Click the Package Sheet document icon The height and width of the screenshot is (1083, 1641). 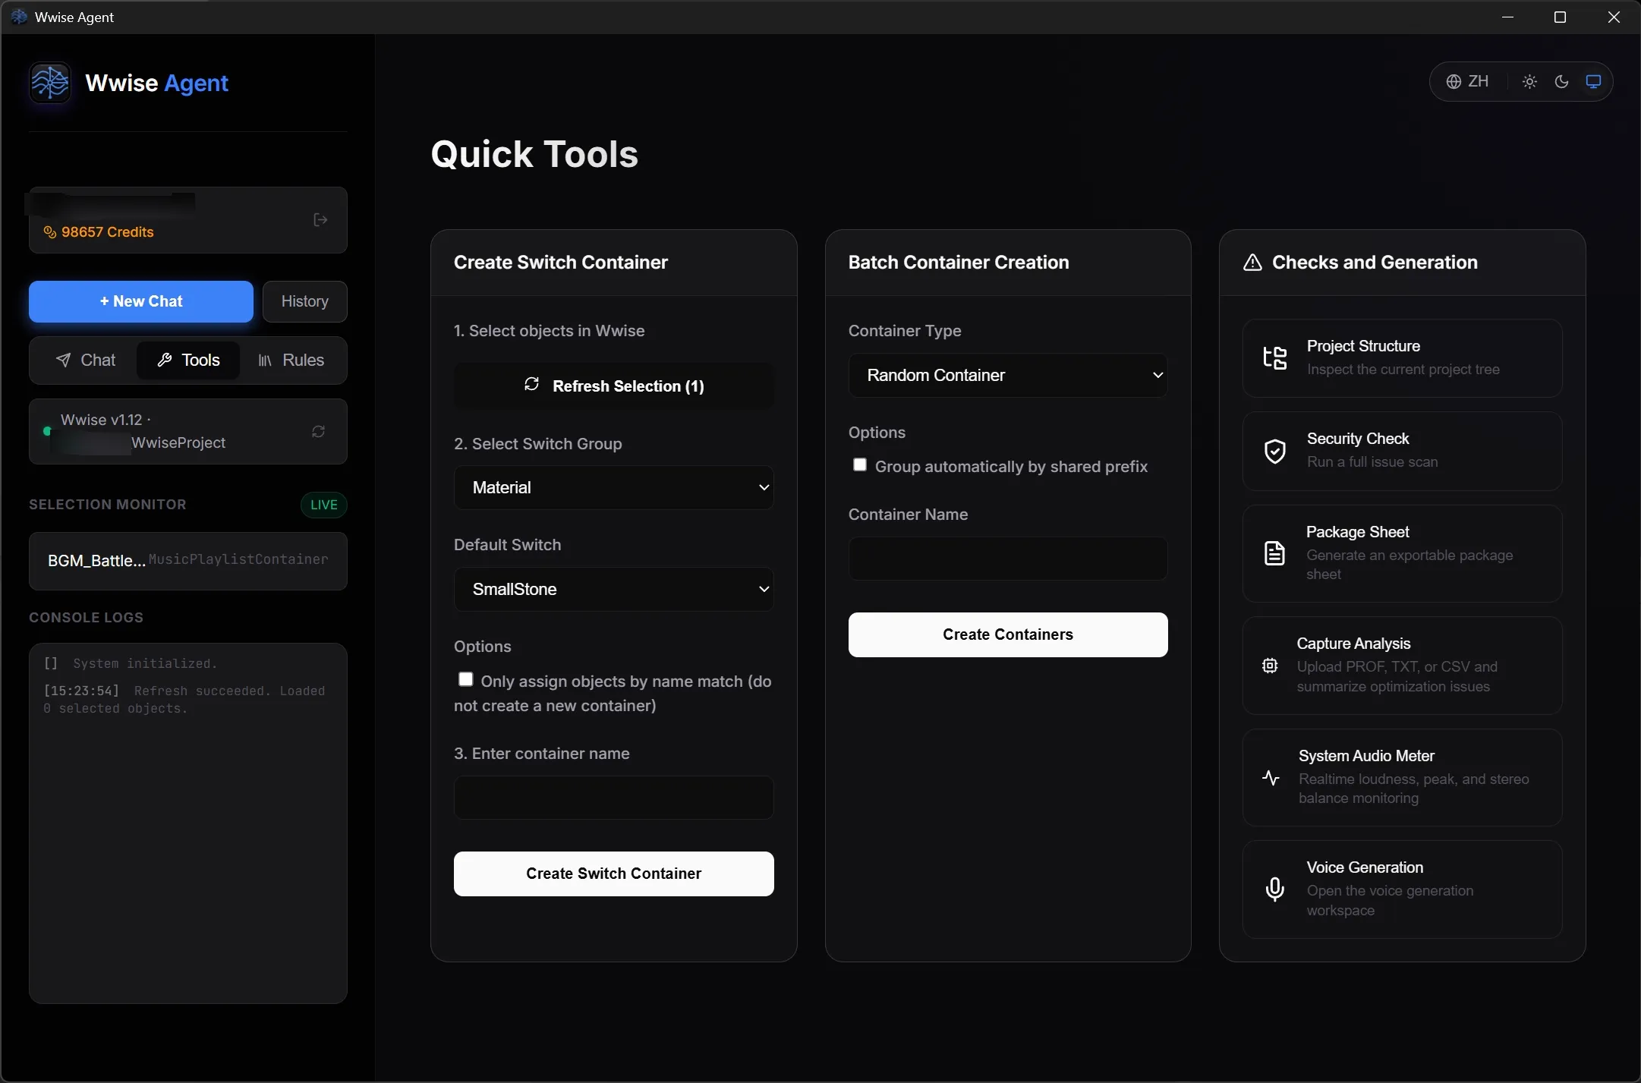1275,553
